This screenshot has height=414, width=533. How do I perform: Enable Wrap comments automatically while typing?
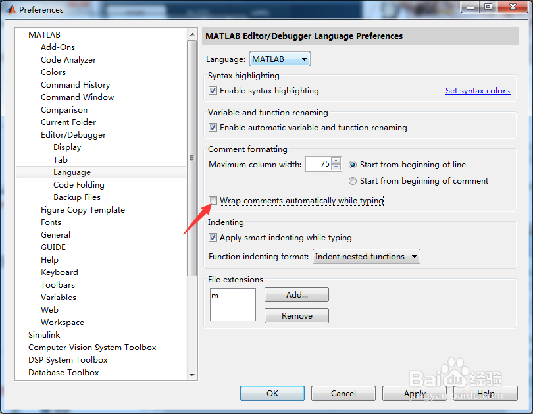coord(213,201)
